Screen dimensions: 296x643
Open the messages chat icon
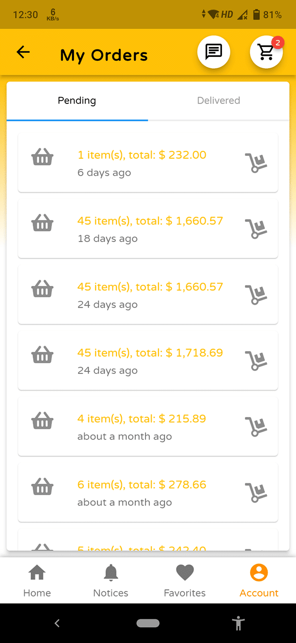(214, 52)
